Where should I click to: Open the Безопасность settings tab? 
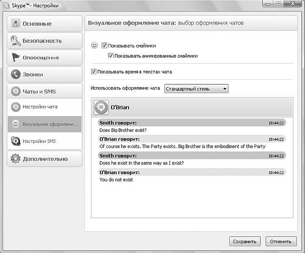[x=45, y=40]
